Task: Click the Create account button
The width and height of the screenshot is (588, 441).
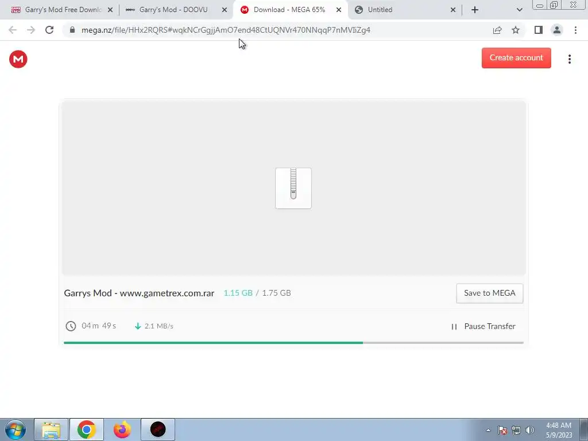Action: click(516, 58)
